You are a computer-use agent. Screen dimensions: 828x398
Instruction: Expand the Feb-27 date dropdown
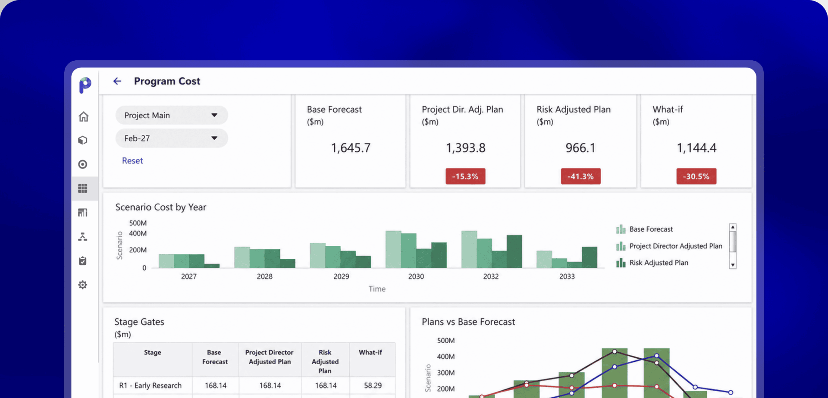coord(172,138)
